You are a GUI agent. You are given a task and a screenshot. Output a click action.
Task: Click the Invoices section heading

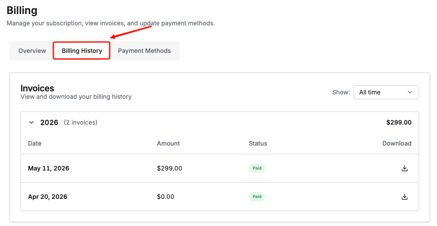[37, 88]
